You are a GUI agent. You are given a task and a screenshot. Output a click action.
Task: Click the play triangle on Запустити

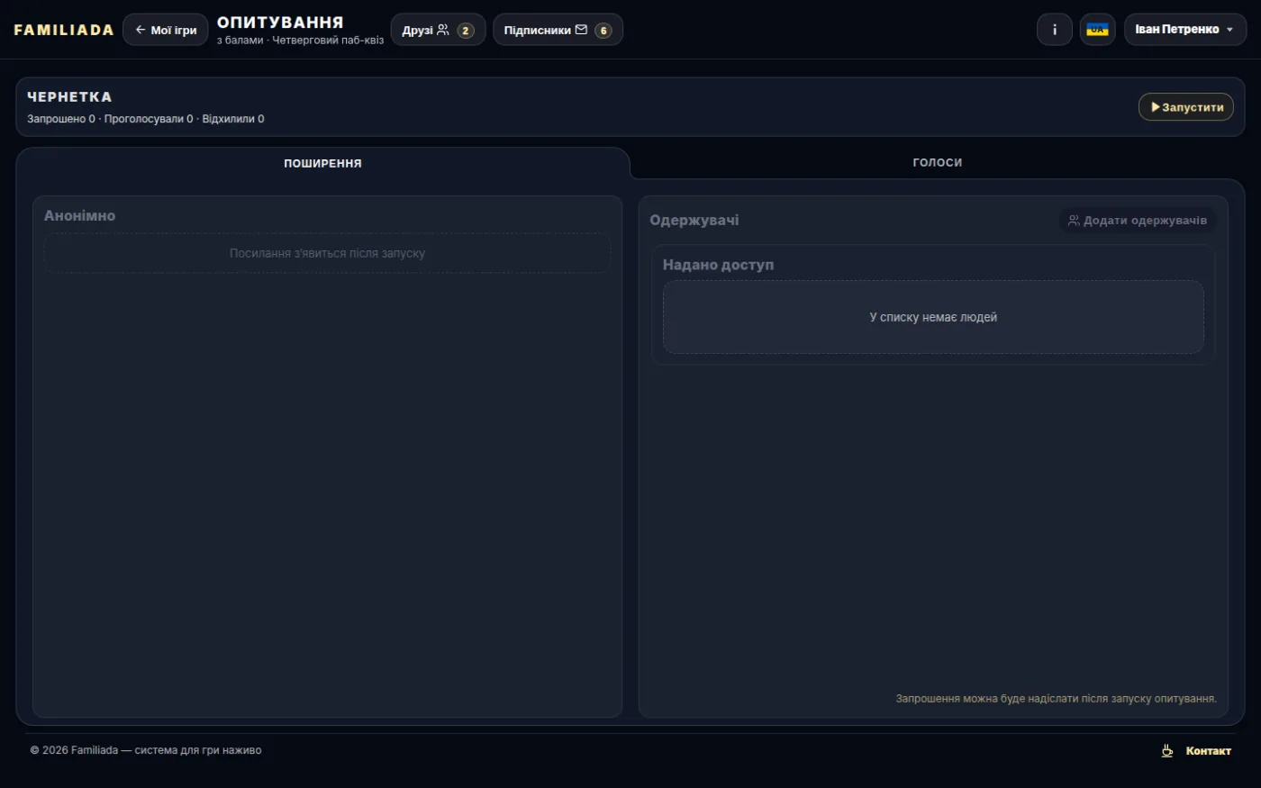[x=1156, y=107]
